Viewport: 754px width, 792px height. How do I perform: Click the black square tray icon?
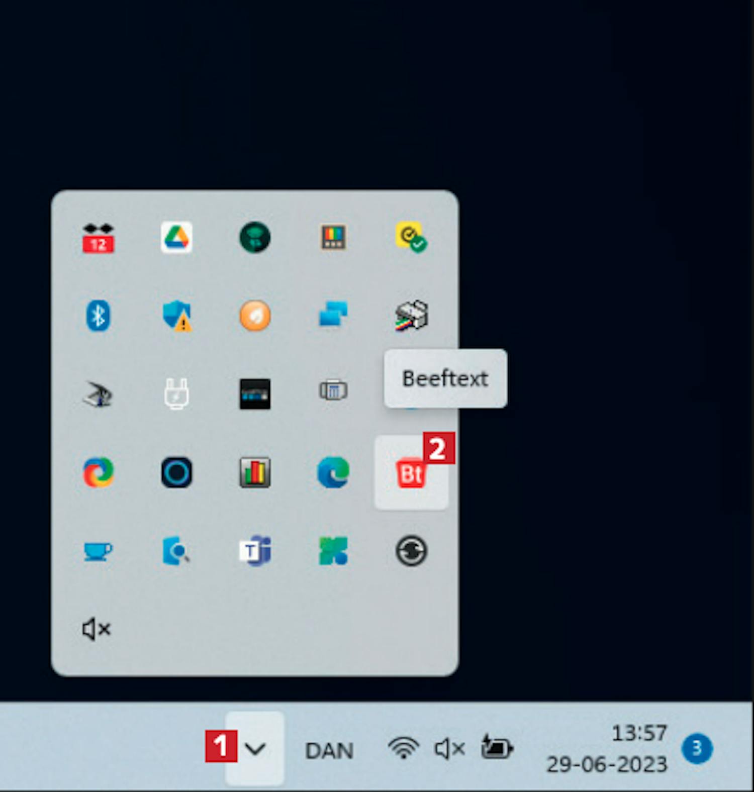(x=255, y=394)
